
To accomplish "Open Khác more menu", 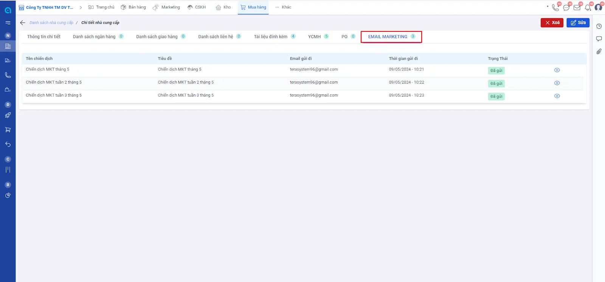I will (x=283, y=7).
